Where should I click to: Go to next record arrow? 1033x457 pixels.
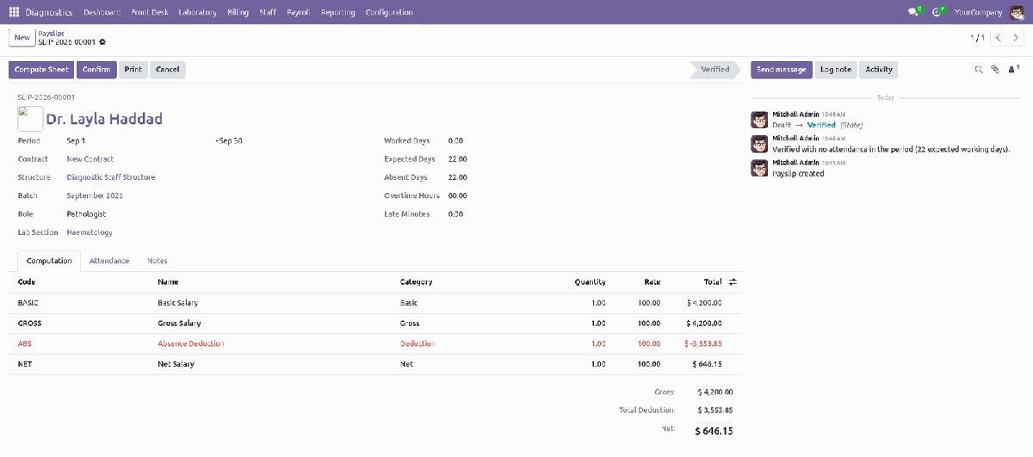coord(1015,38)
